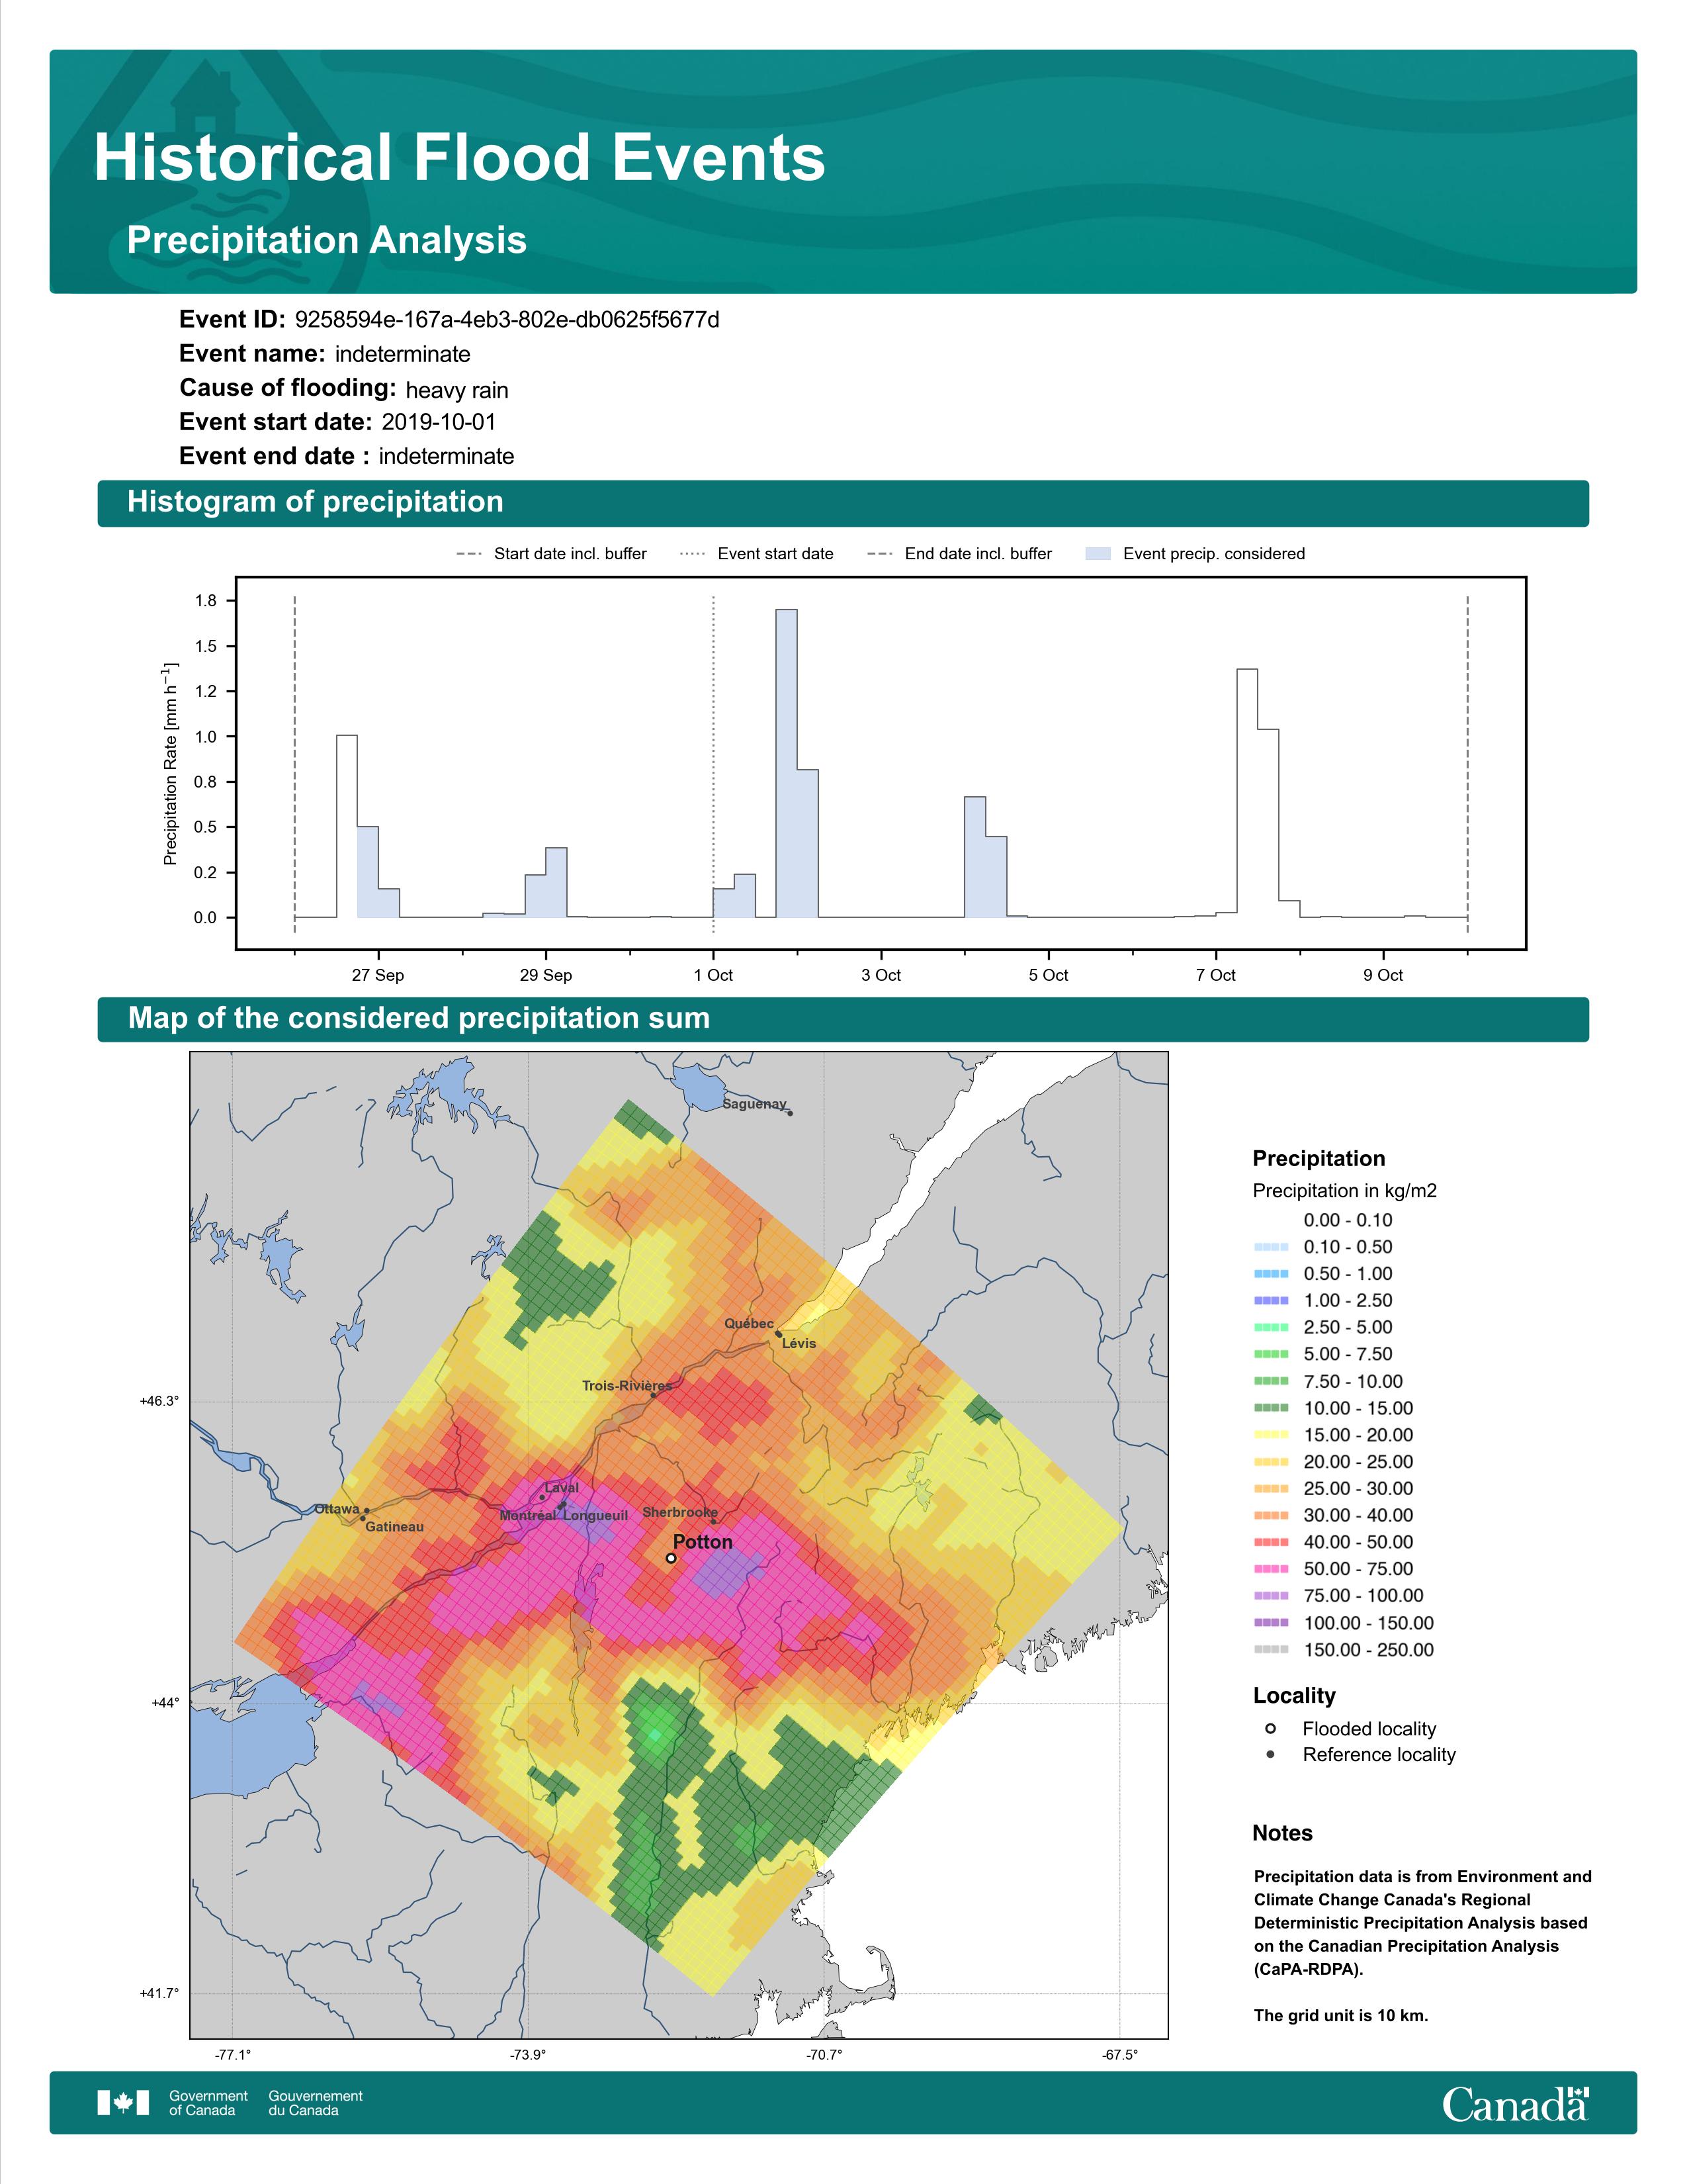Click the Ottawa label on map
The image size is (1687, 2184).
[x=337, y=1509]
